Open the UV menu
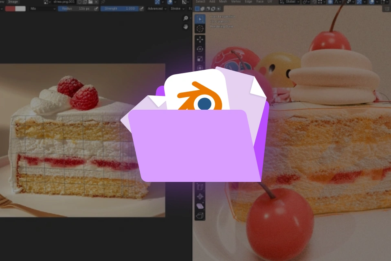Viewport: 391px width, 261px height. point(270,2)
